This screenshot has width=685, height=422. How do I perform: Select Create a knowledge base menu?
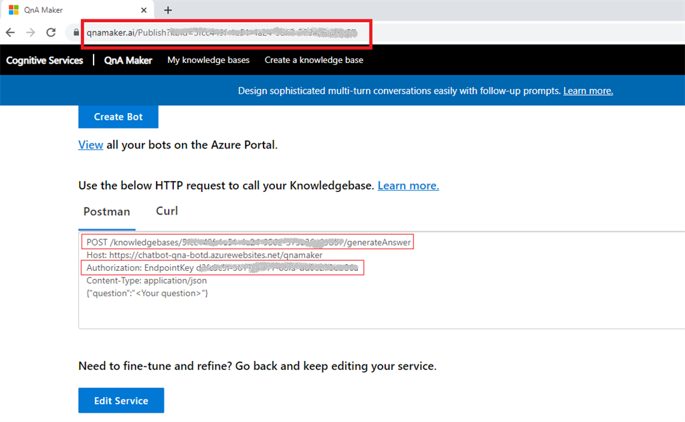[314, 60]
